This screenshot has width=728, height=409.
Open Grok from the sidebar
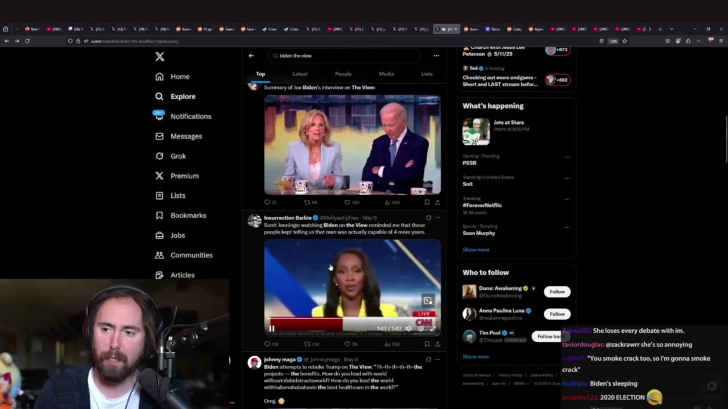click(171, 156)
